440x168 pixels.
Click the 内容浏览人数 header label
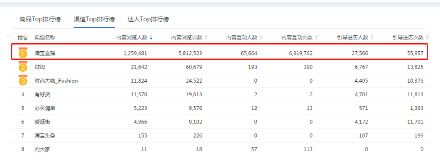pos(132,38)
